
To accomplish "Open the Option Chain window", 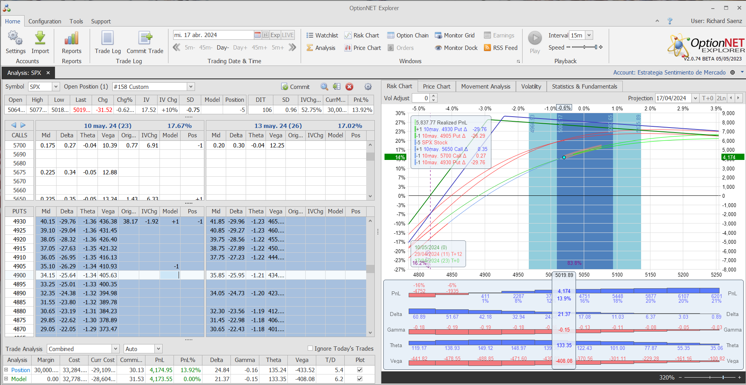I will [408, 35].
